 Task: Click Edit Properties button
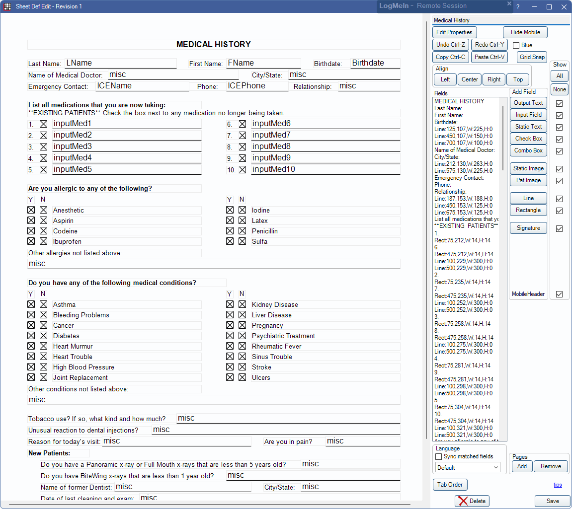454,32
